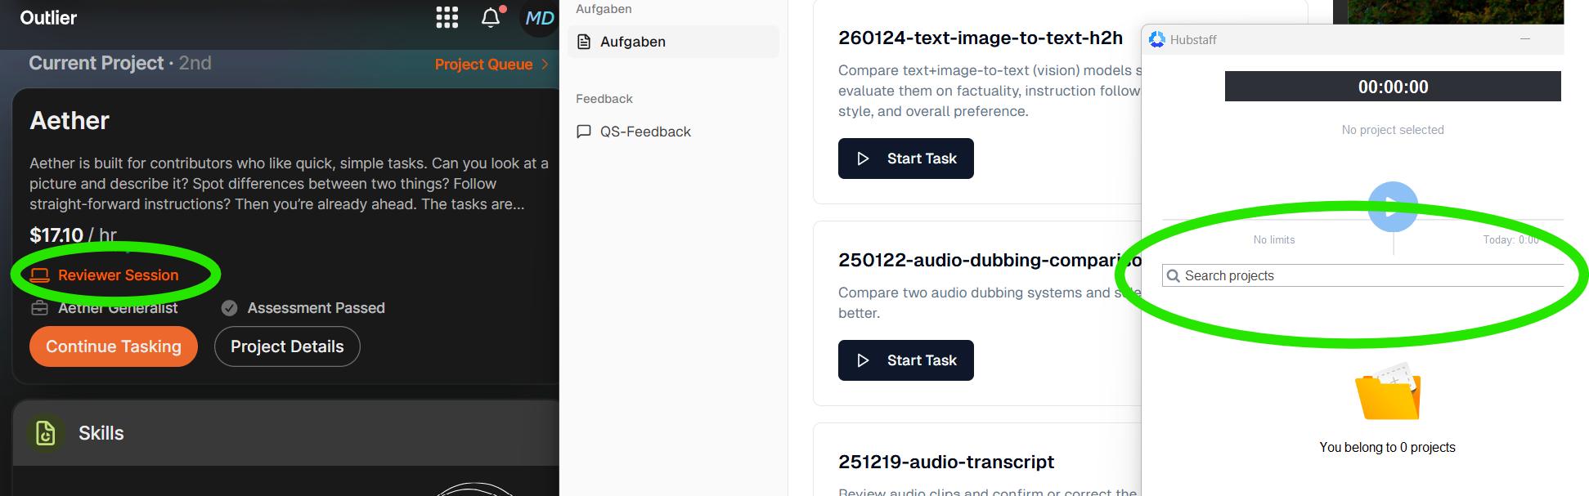The height and width of the screenshot is (496, 1589).
Task: Click Continue Tasking button
Action: (114, 346)
